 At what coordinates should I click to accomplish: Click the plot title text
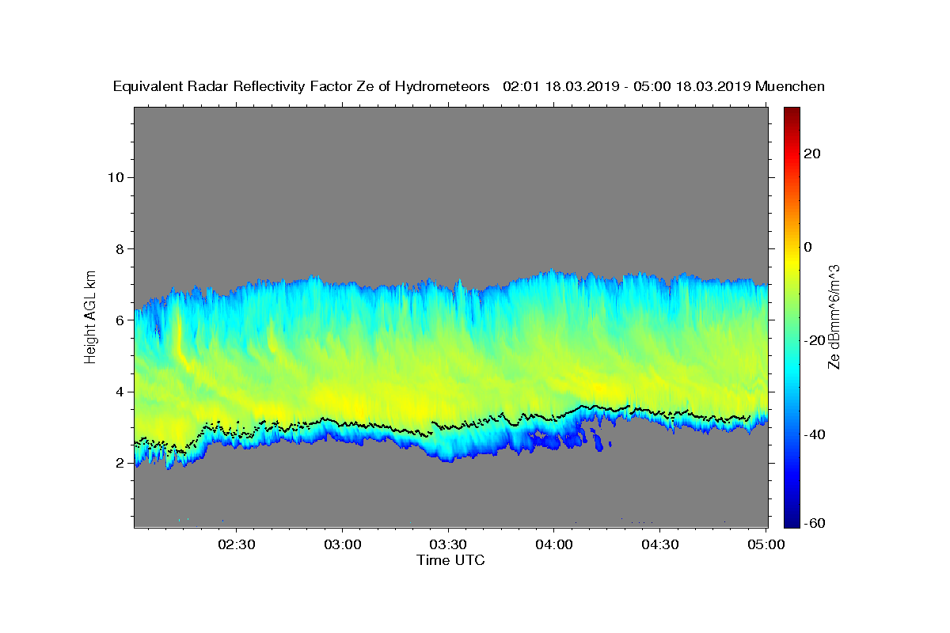point(469,86)
